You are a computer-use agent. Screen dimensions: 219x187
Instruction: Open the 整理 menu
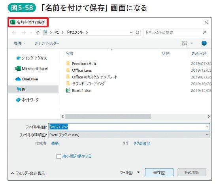19,43
